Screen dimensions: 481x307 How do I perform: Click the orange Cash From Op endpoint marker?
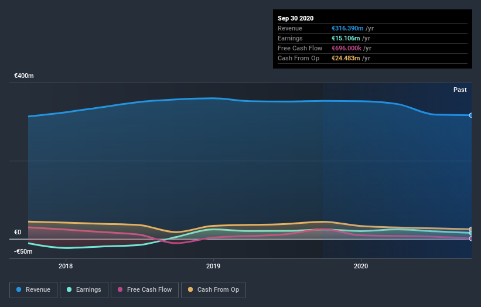471,229
